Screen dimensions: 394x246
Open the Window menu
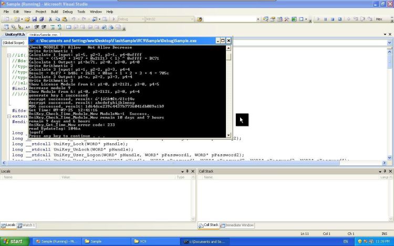point(96,12)
